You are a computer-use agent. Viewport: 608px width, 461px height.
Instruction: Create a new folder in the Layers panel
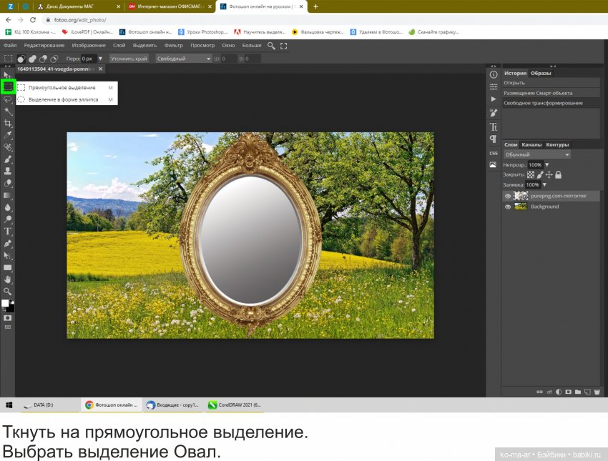click(577, 392)
